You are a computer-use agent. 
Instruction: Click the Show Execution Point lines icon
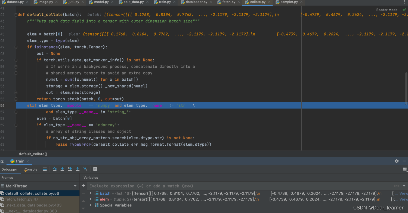coord(45,169)
